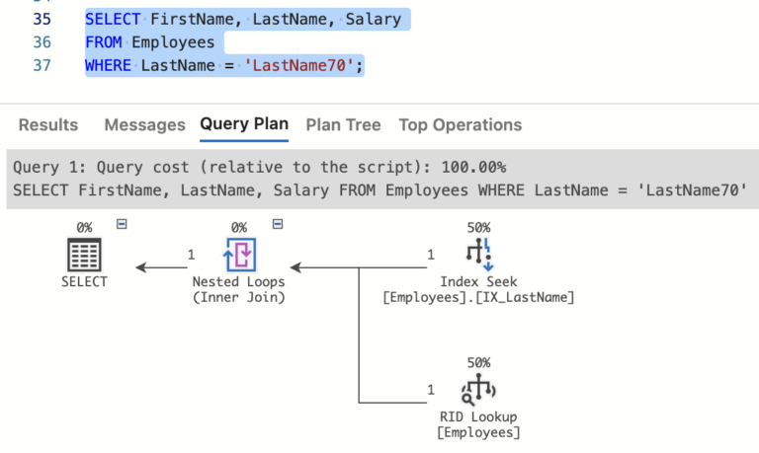Collapse the Nested Loops node subtree
Image resolution: width=759 pixels, height=453 pixels.
(278, 224)
